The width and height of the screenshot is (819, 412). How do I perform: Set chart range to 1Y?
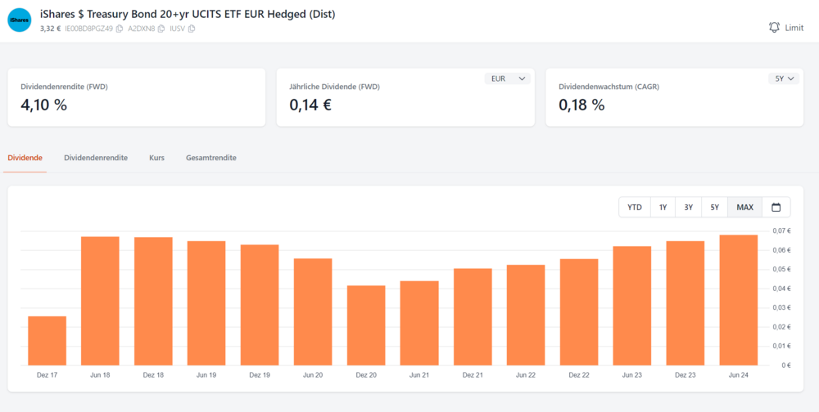pos(663,208)
